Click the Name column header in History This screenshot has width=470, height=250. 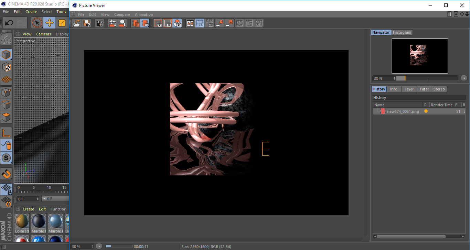(x=398, y=105)
